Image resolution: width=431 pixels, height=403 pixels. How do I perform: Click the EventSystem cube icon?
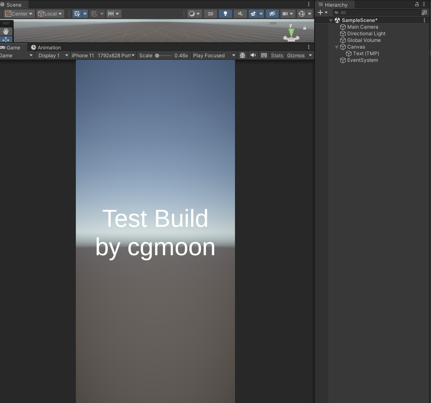pyautogui.click(x=343, y=60)
